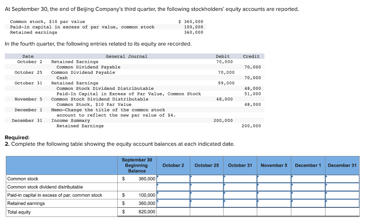Choose Retained earnings cell for December 1
The height and width of the screenshot is (224, 372).
pyautogui.click(x=308, y=203)
